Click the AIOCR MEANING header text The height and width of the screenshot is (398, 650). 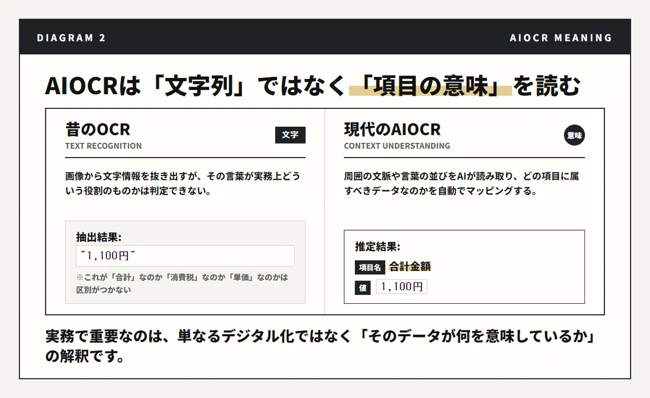coord(561,38)
